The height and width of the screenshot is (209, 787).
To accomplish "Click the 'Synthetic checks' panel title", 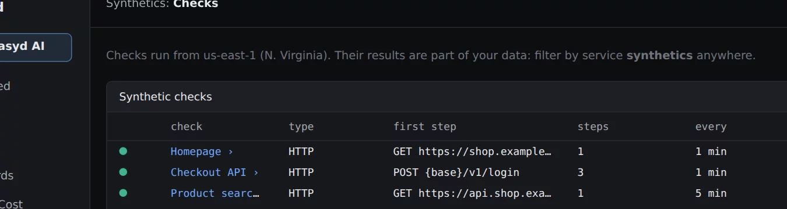I will [166, 97].
